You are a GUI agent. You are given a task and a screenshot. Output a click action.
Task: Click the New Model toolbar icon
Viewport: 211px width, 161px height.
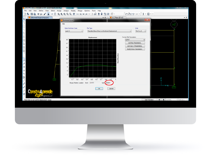point(25,14)
